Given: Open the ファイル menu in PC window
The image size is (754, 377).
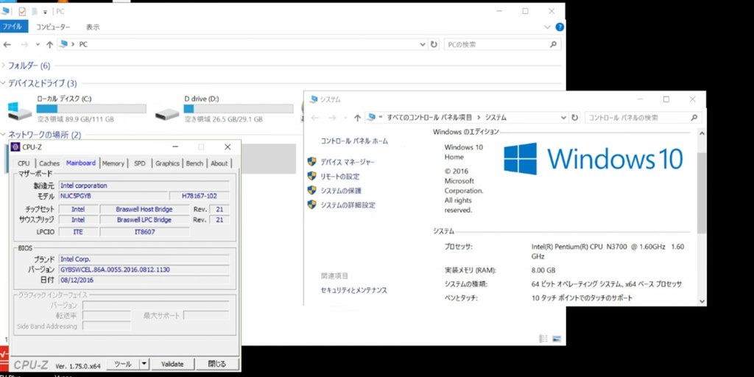Looking at the screenshot, I should [13, 27].
